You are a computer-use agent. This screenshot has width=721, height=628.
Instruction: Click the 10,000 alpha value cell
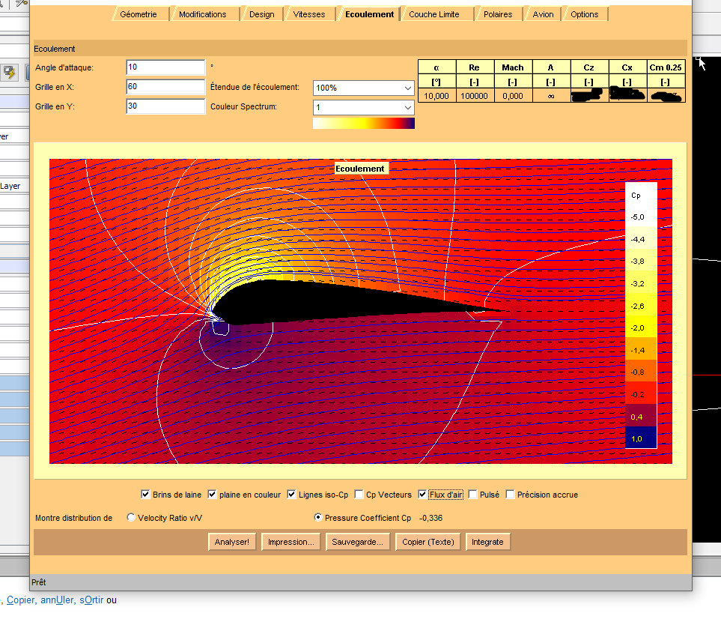436,96
